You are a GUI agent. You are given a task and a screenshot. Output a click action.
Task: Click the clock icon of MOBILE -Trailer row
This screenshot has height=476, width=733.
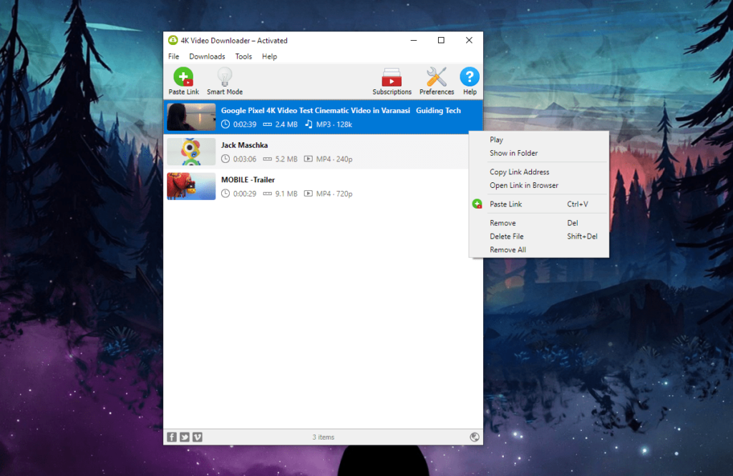pos(225,193)
